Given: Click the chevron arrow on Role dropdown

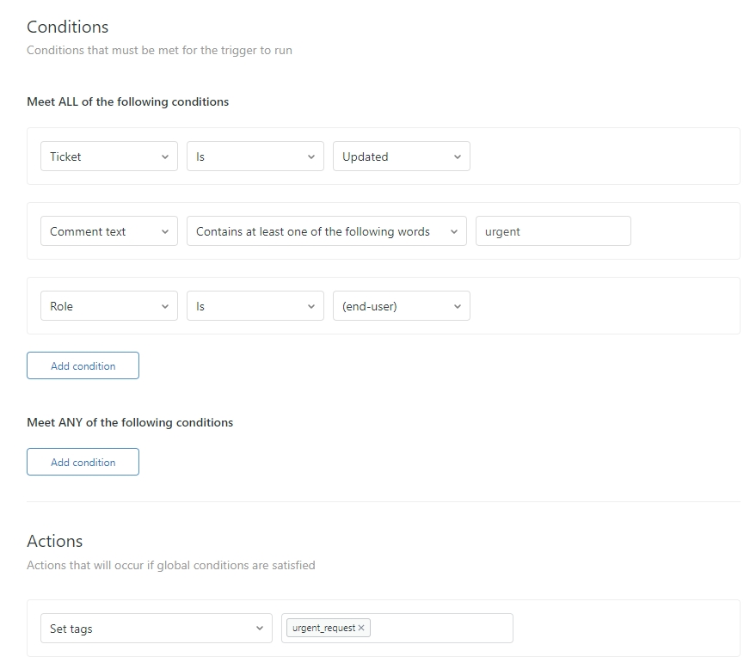Looking at the screenshot, I should (x=164, y=306).
